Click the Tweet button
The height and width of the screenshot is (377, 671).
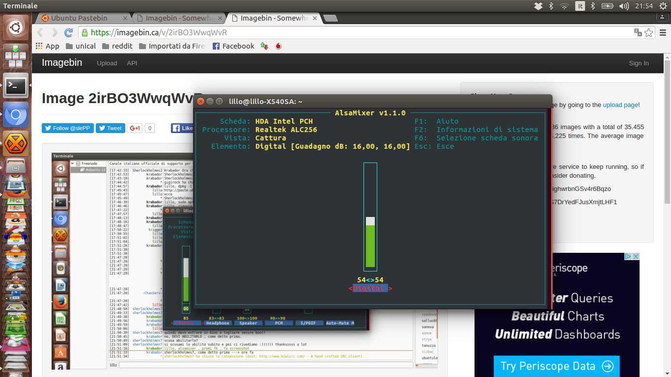pos(110,128)
